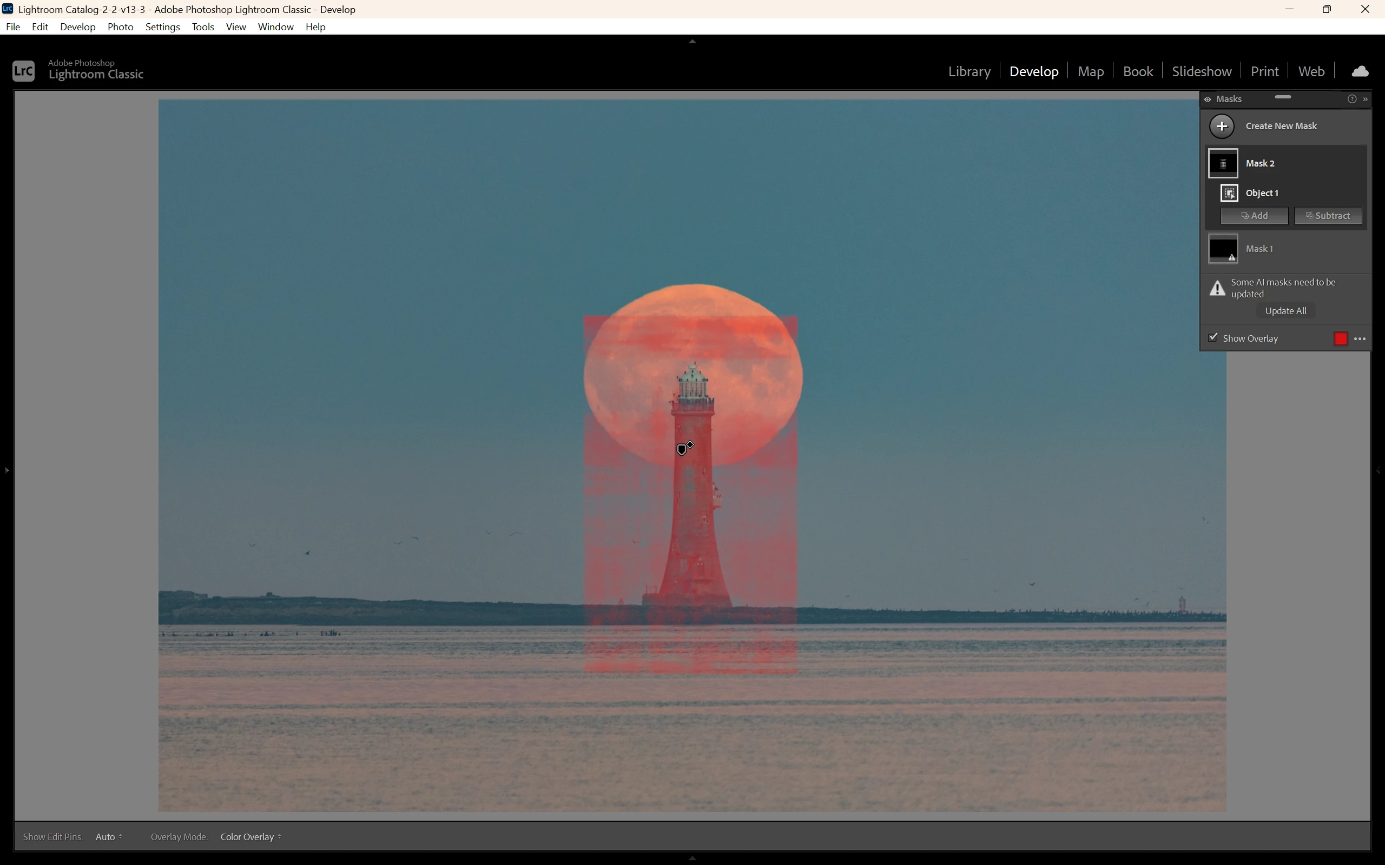This screenshot has height=865, width=1385.
Task: Uncheck the Show Overlay checkbox
Action: click(x=1213, y=337)
